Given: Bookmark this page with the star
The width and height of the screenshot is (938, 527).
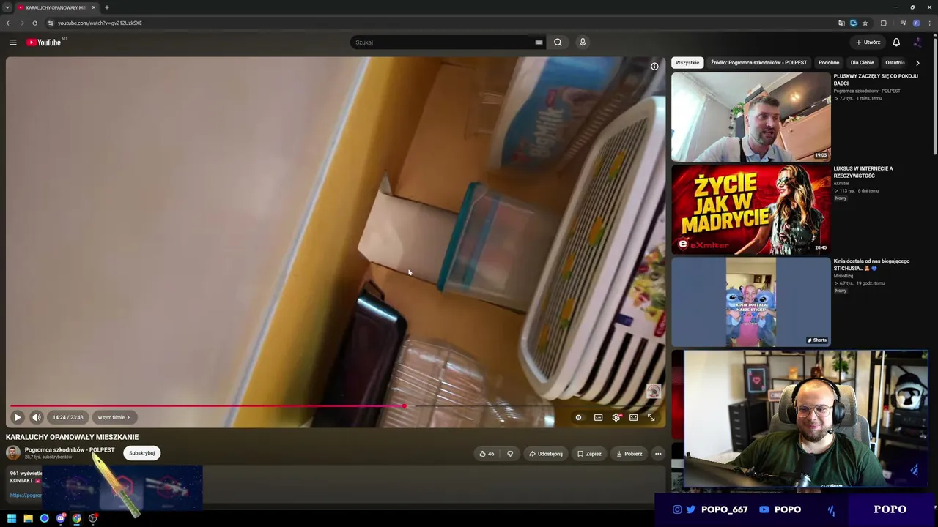Looking at the screenshot, I should coord(865,23).
